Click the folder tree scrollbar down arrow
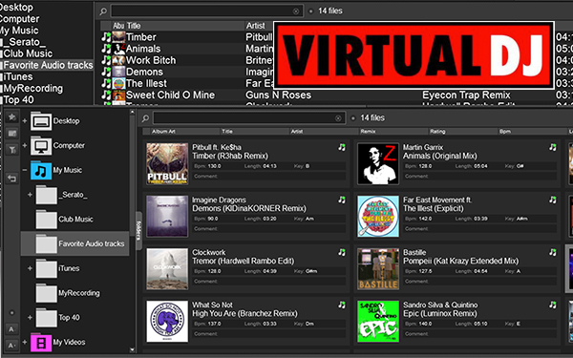Image resolution: width=573 pixels, height=358 pixels. point(132,349)
